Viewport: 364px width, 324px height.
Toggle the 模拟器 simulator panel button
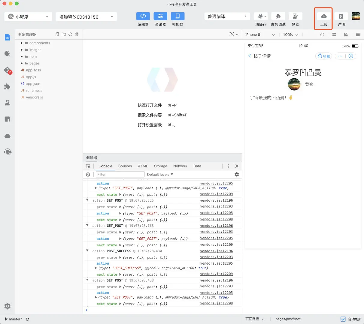tap(177, 16)
